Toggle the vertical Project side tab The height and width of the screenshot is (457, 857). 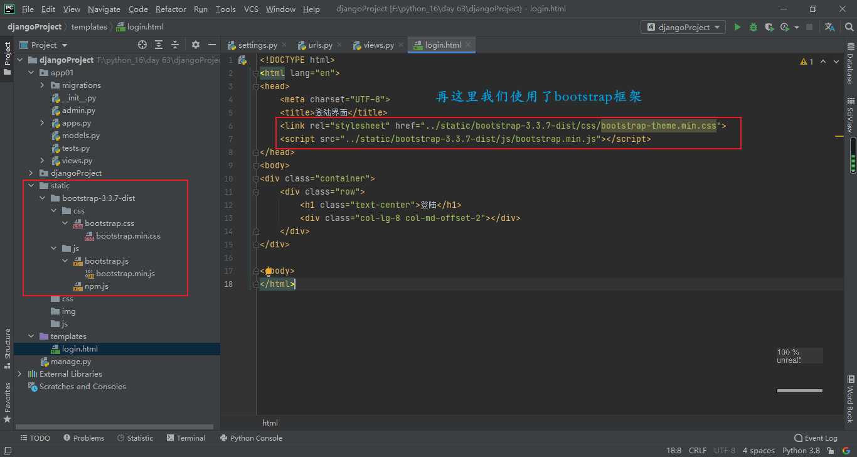click(7, 58)
